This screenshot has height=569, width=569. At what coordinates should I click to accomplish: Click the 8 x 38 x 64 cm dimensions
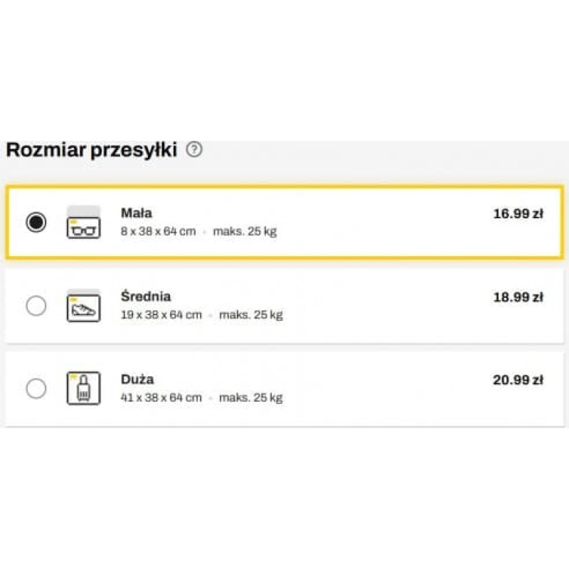tap(158, 232)
